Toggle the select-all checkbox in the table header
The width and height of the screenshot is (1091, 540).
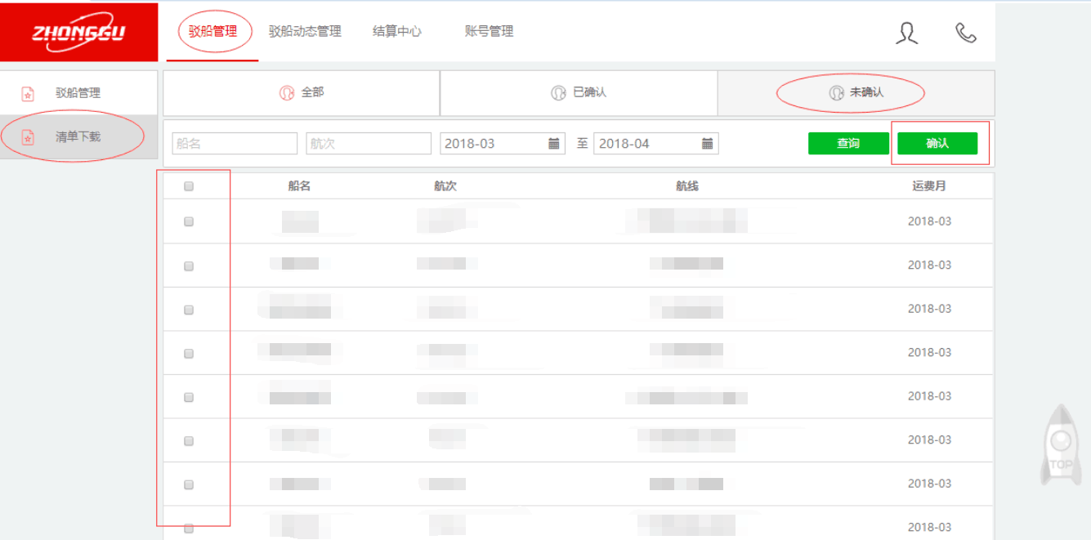189,186
